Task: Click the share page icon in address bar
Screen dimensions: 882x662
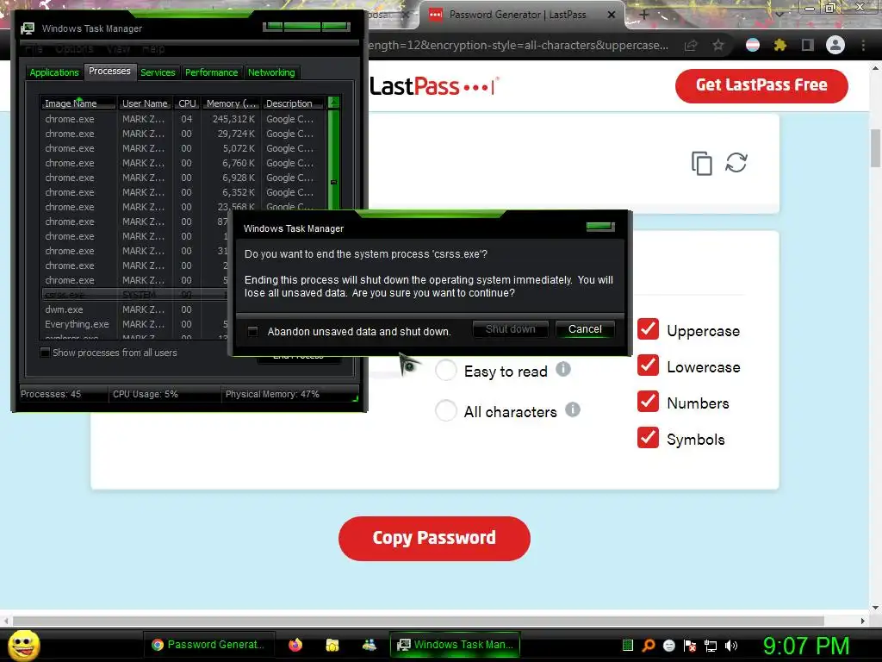Action: pos(691,46)
